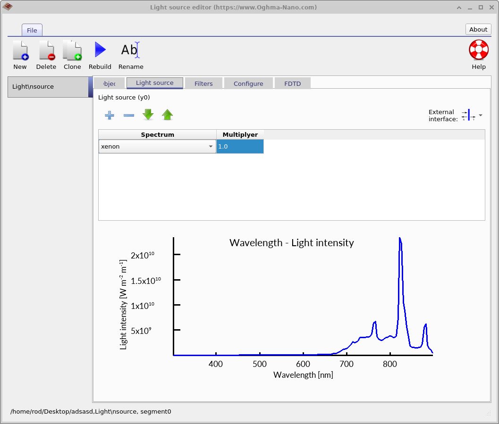Switch to the Configure tab
Image resolution: width=499 pixels, height=424 pixels.
pyautogui.click(x=248, y=83)
